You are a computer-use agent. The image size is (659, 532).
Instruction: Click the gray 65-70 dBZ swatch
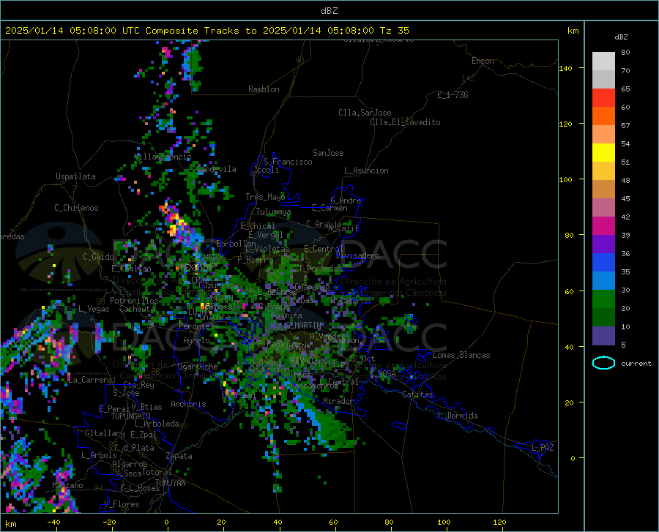[603, 79]
